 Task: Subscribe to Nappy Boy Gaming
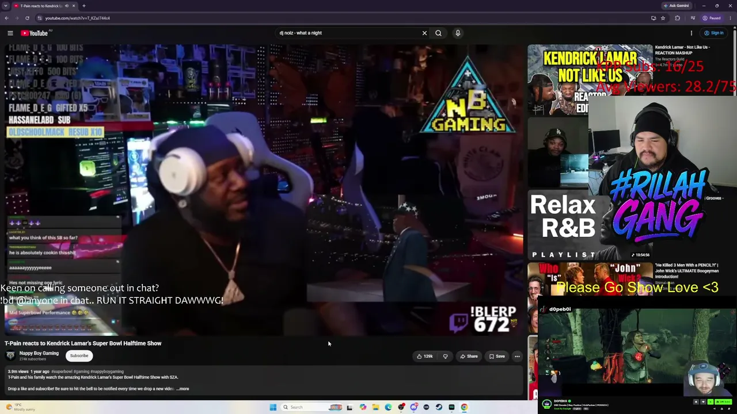pyautogui.click(x=79, y=355)
